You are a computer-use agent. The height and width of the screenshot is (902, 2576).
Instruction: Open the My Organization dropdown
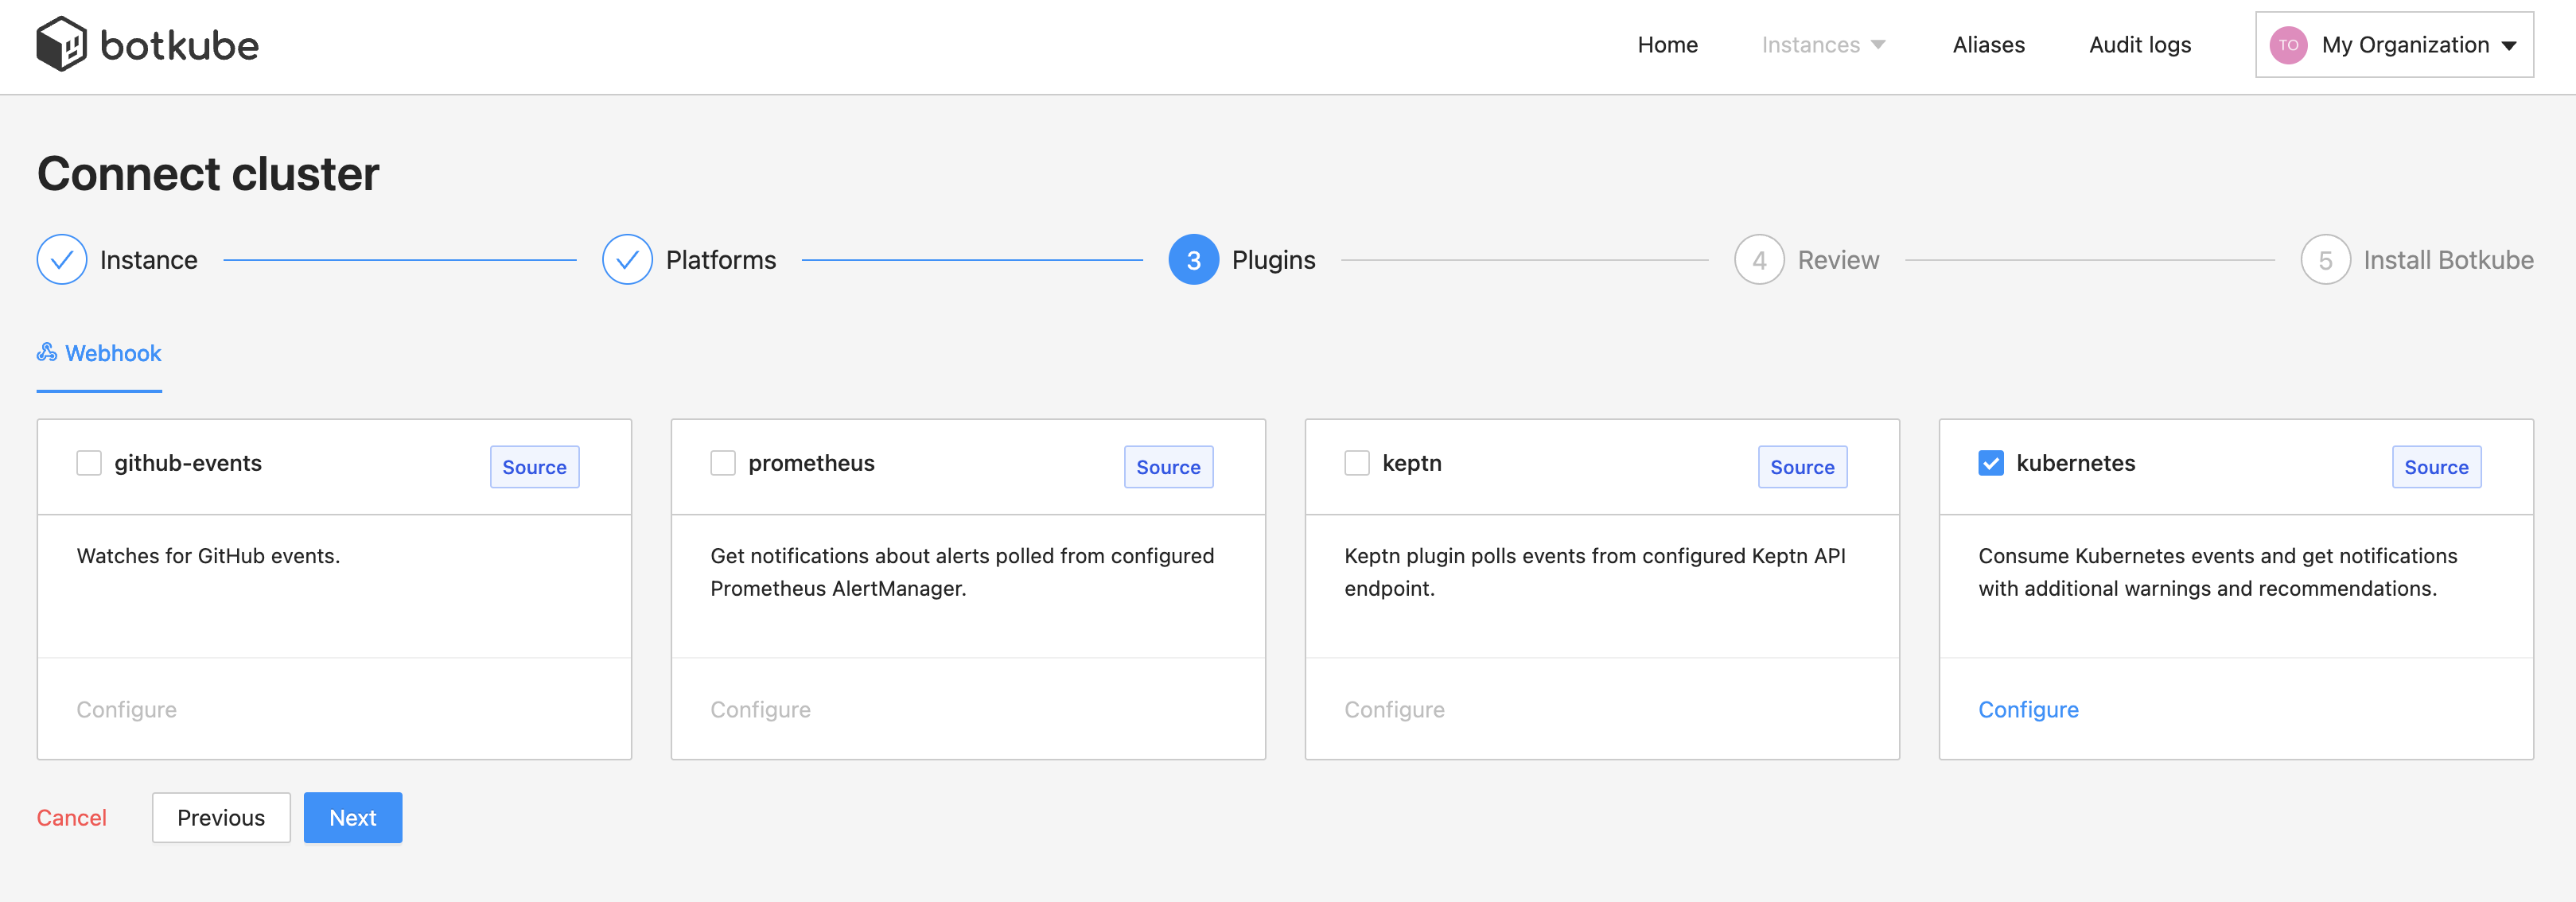[2394, 45]
